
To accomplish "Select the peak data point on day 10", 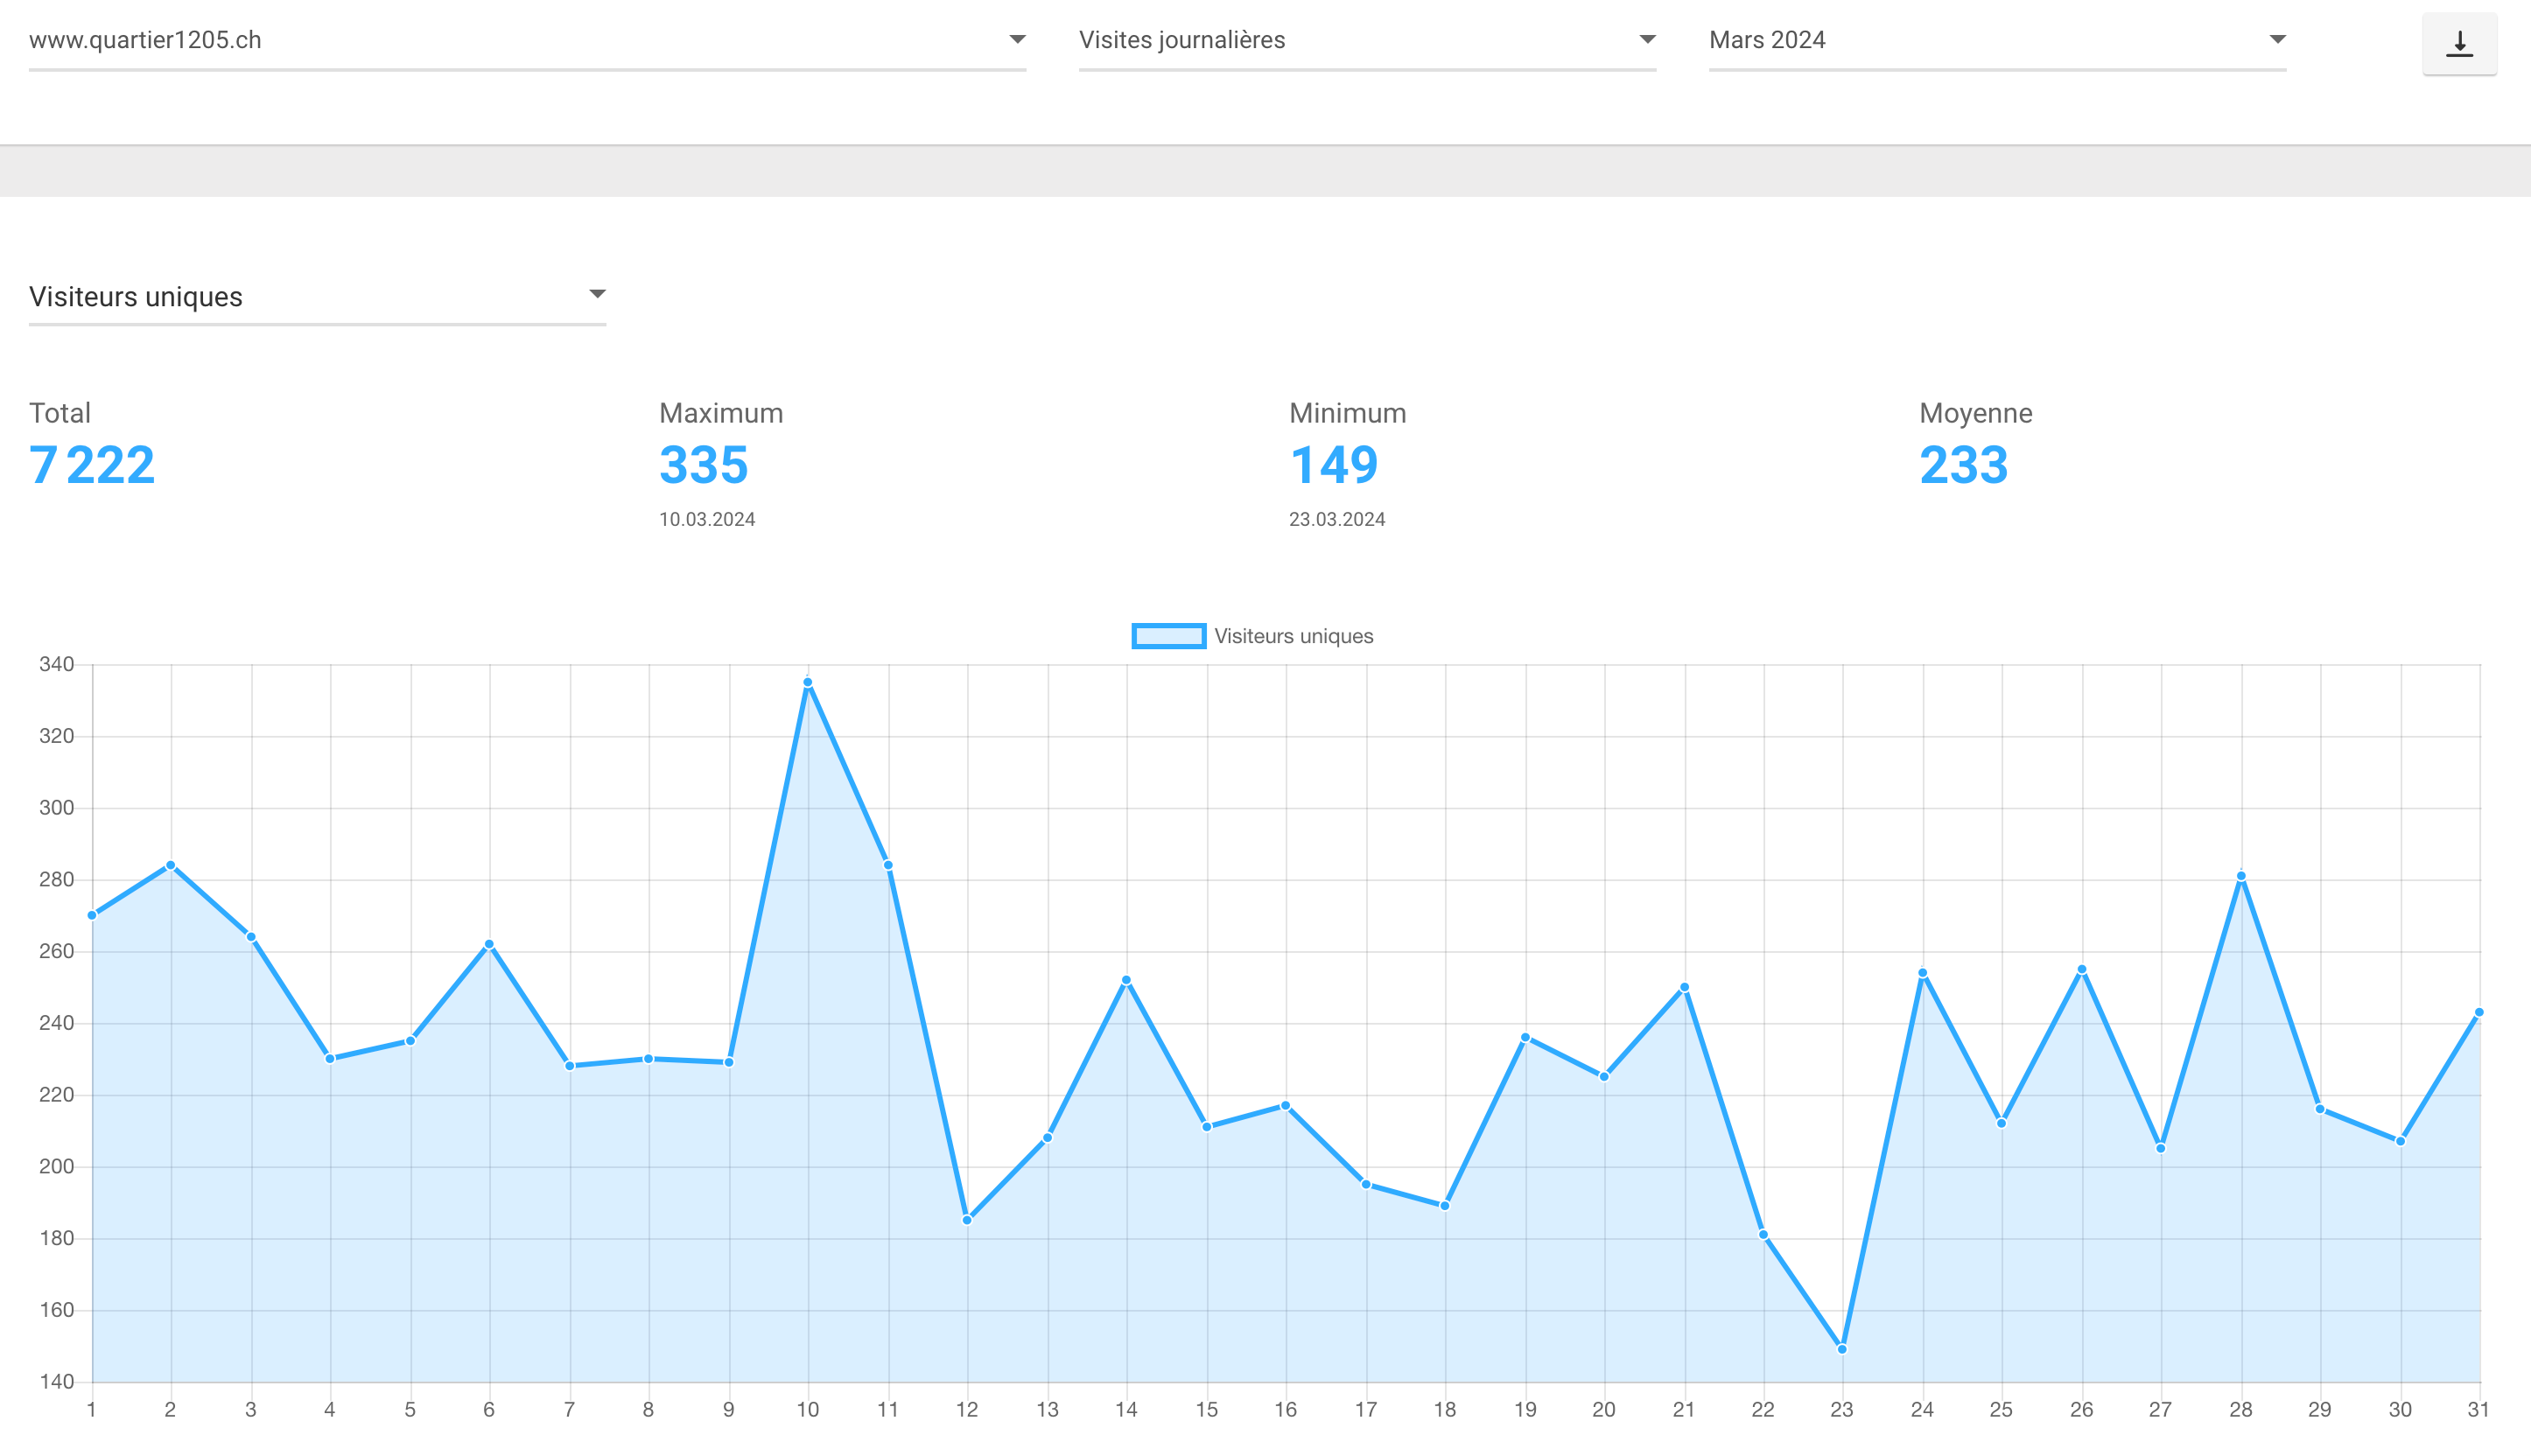I will (x=808, y=683).
